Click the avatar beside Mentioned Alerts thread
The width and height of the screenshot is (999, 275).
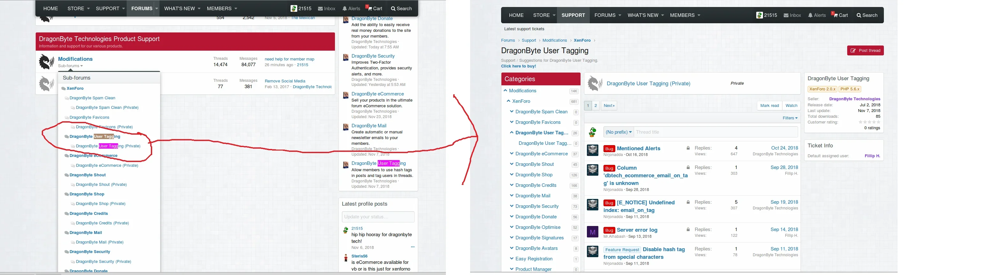(593, 151)
